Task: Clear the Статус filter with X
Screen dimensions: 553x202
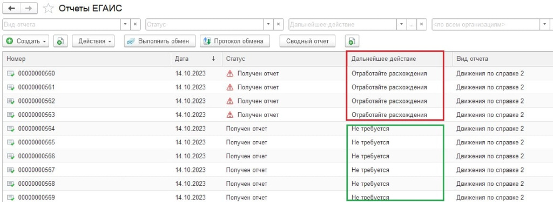Action: click(278, 25)
